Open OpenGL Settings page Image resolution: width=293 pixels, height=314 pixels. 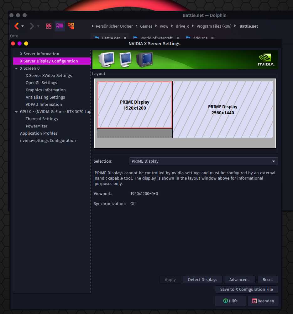(41, 83)
